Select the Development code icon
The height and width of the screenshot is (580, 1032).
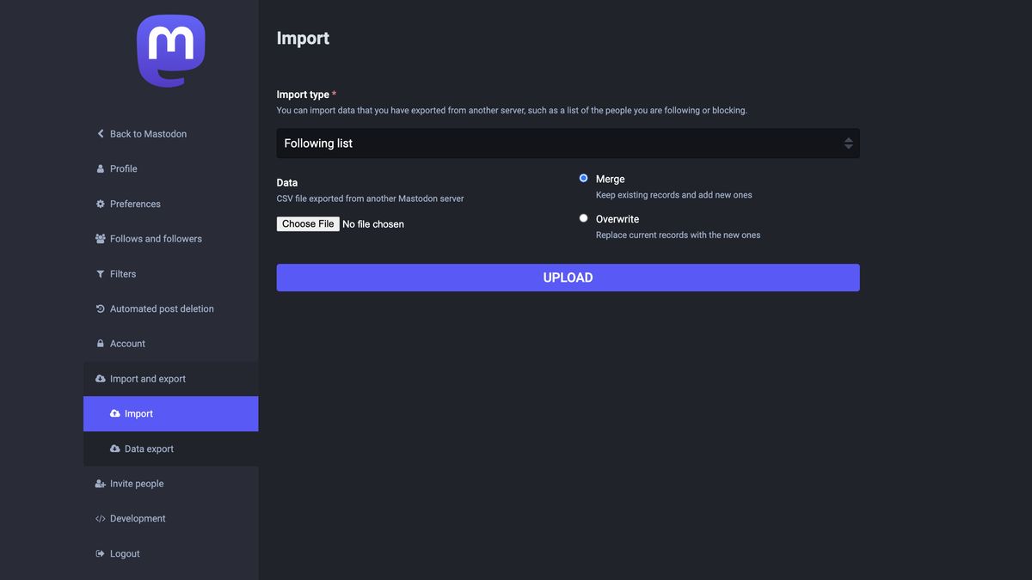coord(99,518)
